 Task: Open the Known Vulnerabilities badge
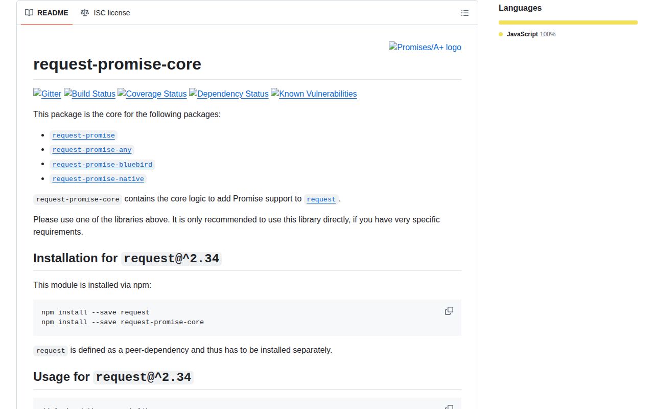[314, 94]
